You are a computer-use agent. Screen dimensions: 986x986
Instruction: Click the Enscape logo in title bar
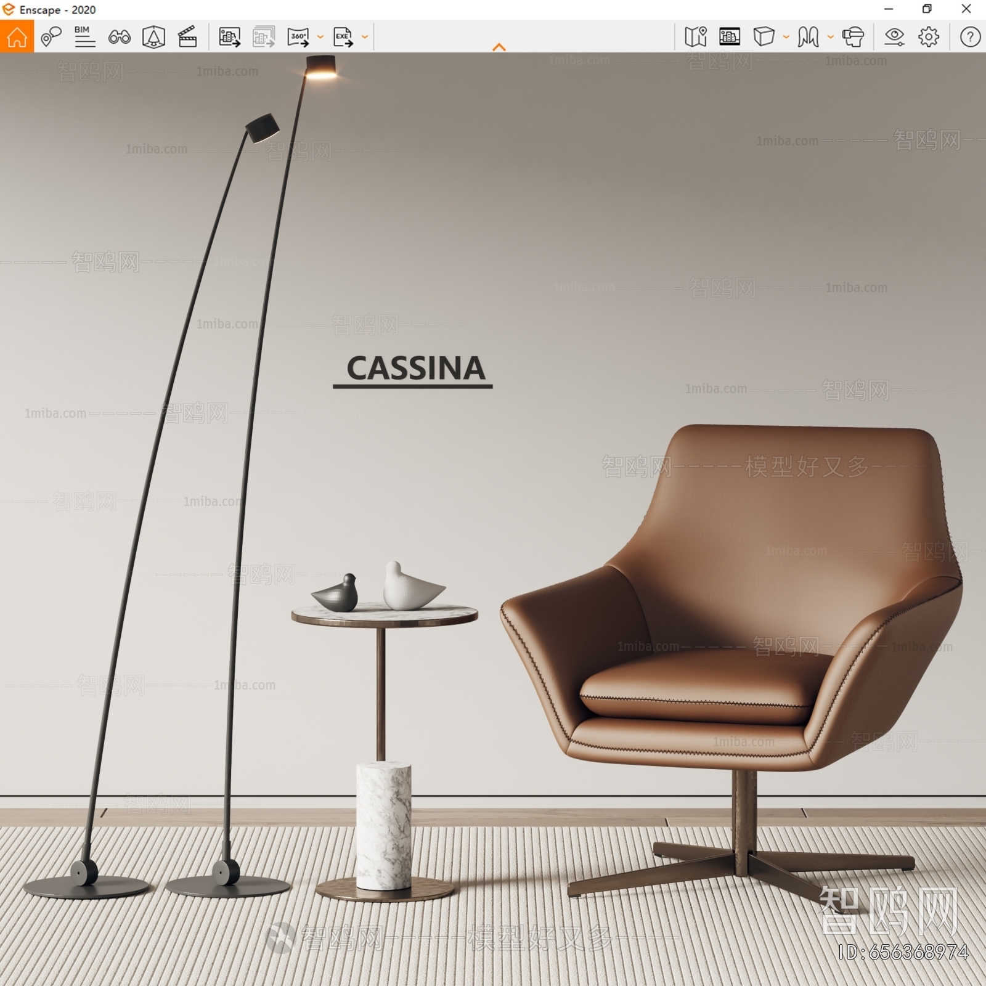pyautogui.click(x=9, y=9)
